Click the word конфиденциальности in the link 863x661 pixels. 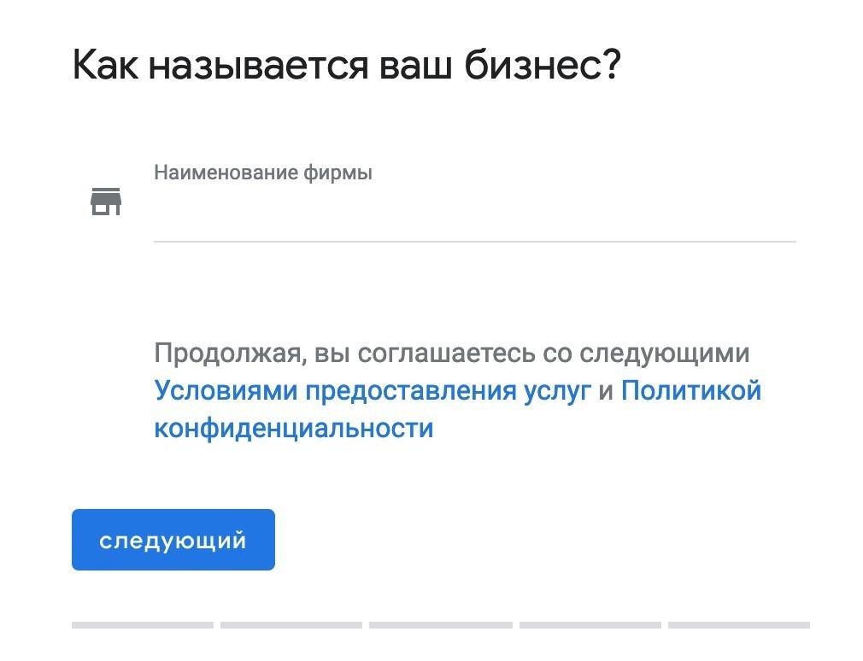[293, 428]
